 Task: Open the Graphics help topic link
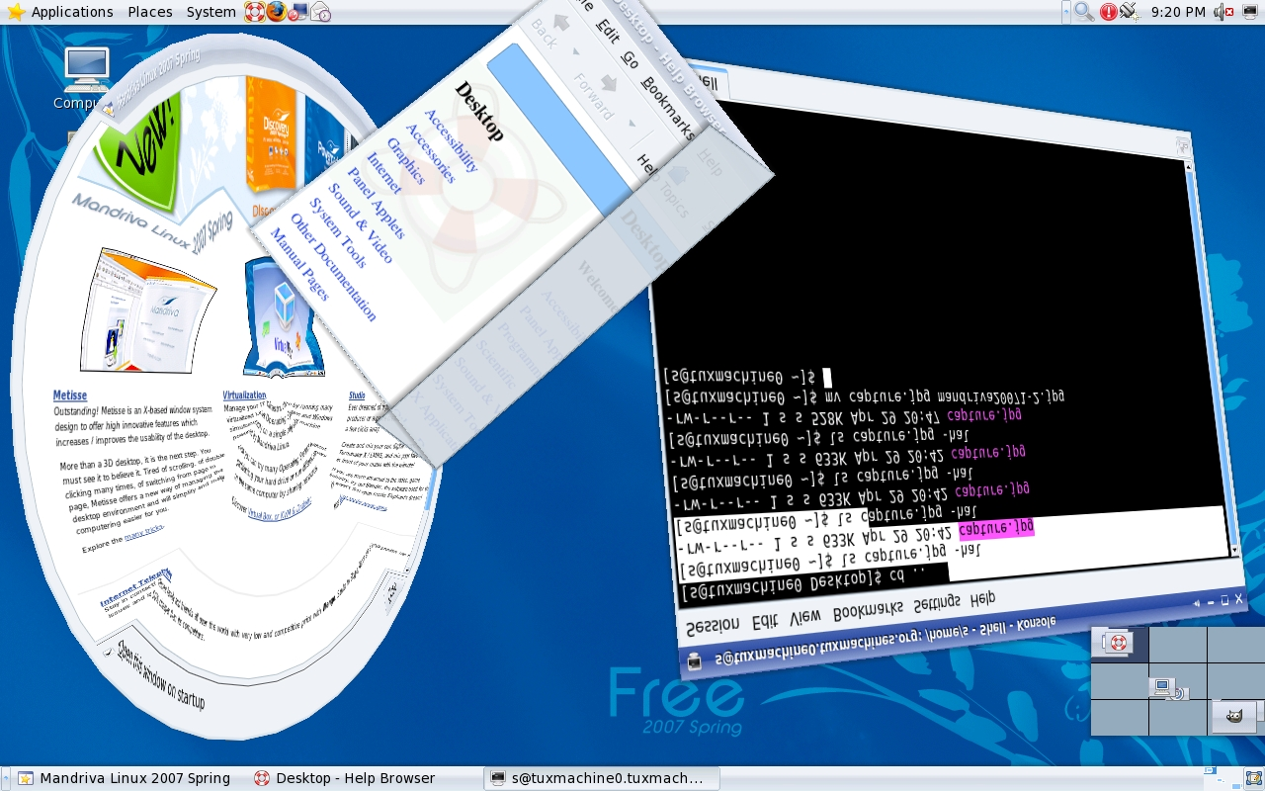click(x=406, y=161)
